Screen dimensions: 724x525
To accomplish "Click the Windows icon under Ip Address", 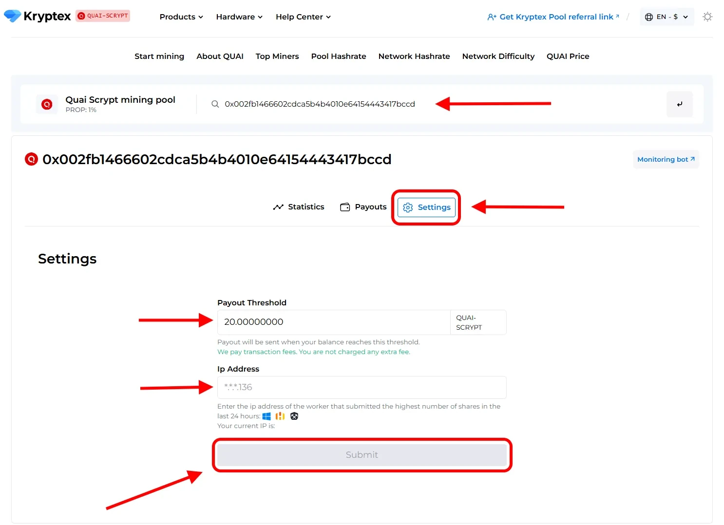I will coord(267,416).
